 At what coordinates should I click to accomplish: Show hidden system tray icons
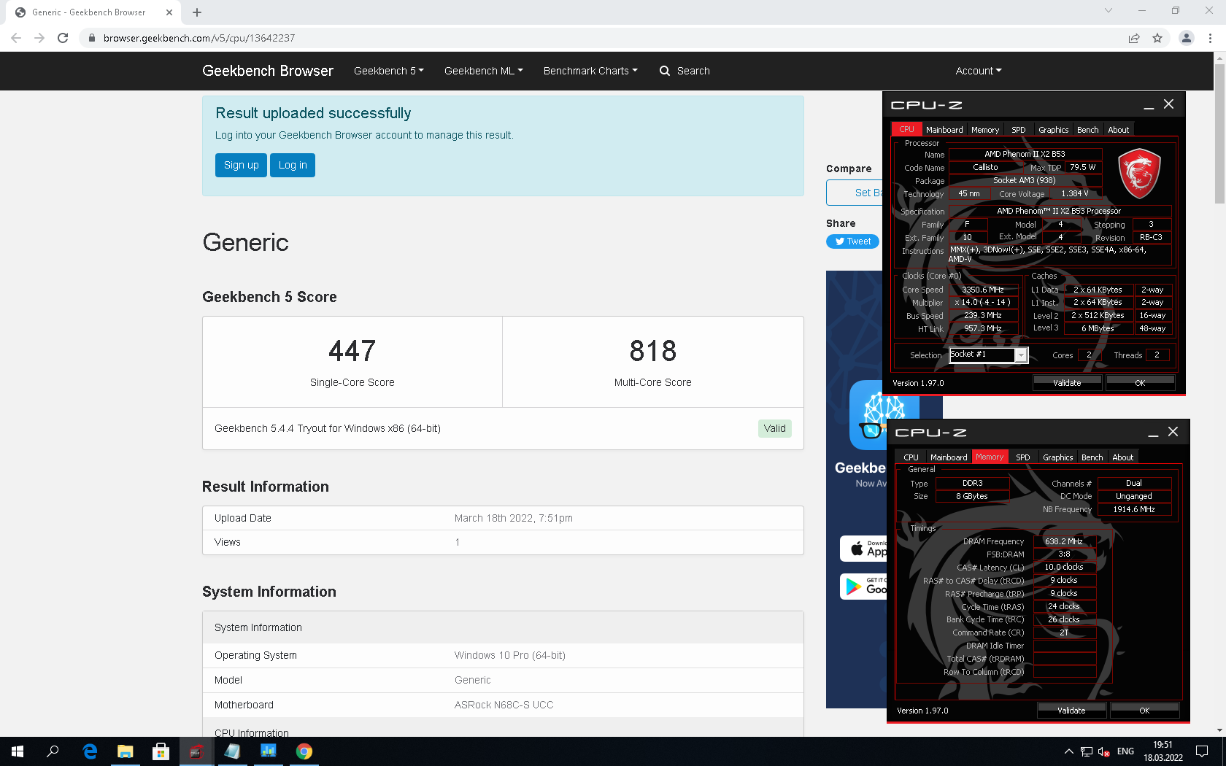[x=1069, y=751]
